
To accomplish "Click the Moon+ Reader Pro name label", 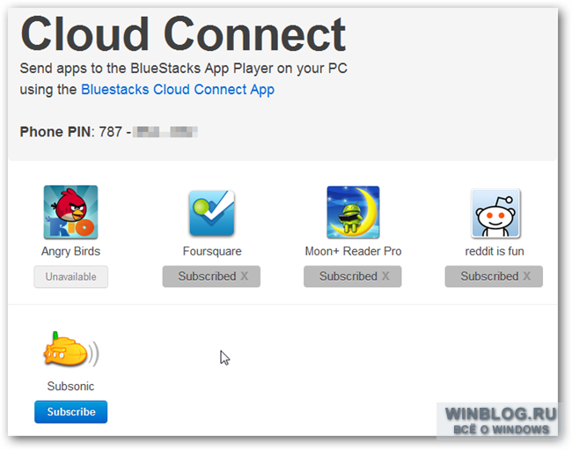I will pos(353,251).
